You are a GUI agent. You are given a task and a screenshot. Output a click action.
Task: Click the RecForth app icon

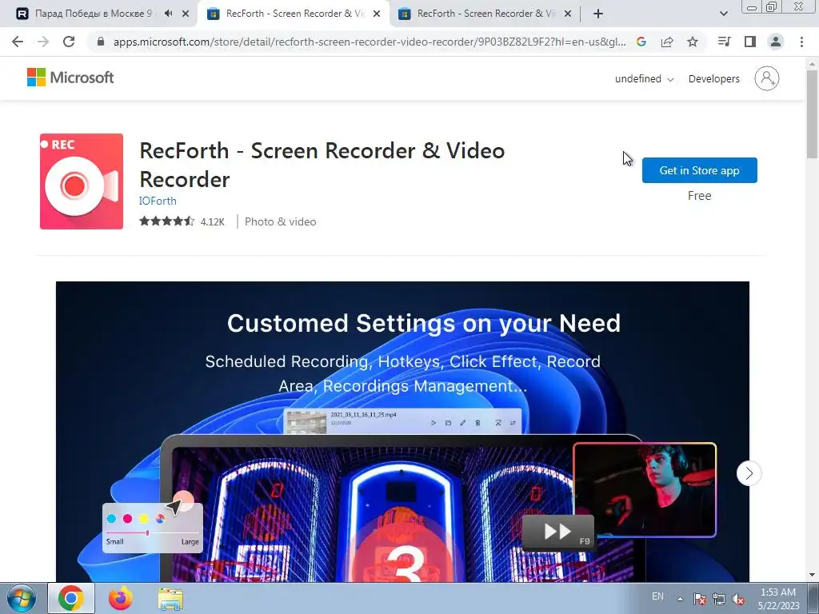[x=82, y=181]
